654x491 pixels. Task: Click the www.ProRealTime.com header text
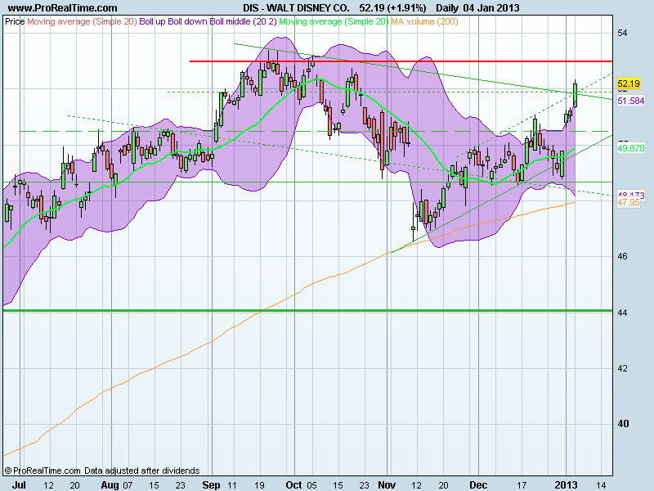pos(63,8)
